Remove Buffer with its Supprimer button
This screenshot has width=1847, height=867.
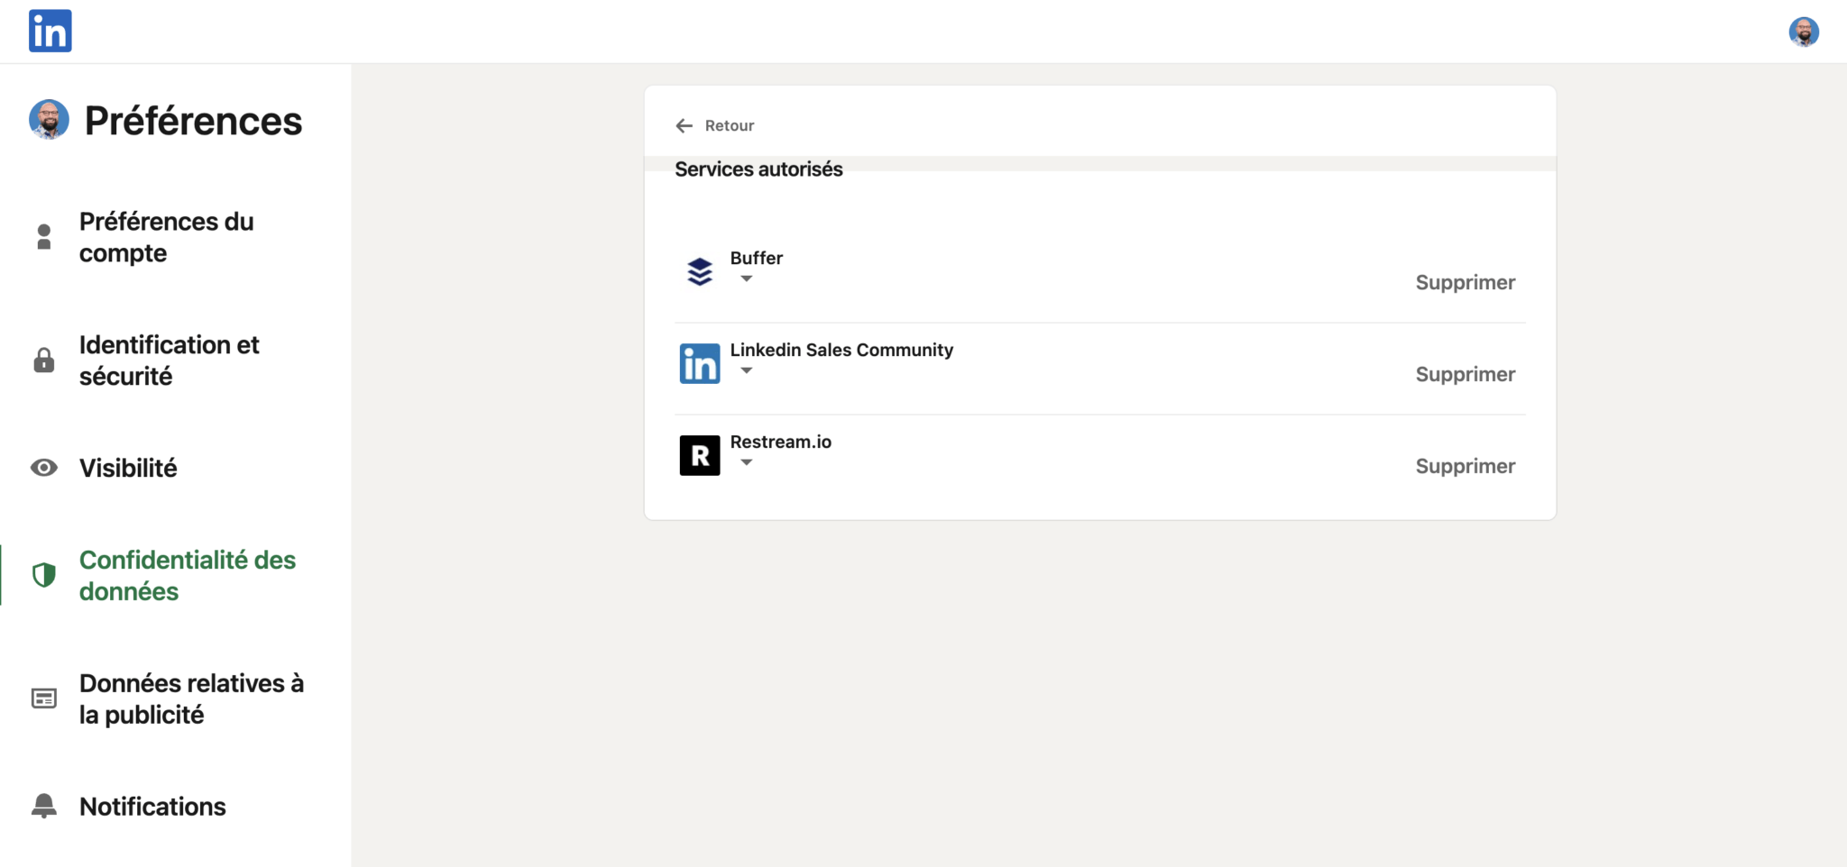1466,282
